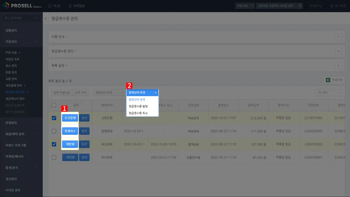The width and height of the screenshot is (350, 197).
Task: Expand 리워드 프로그램 in the sidebar
Action: [21, 145]
